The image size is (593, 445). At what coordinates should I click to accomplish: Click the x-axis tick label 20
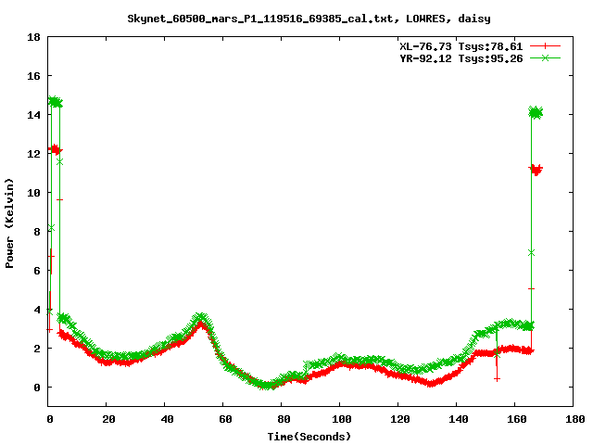(108, 419)
